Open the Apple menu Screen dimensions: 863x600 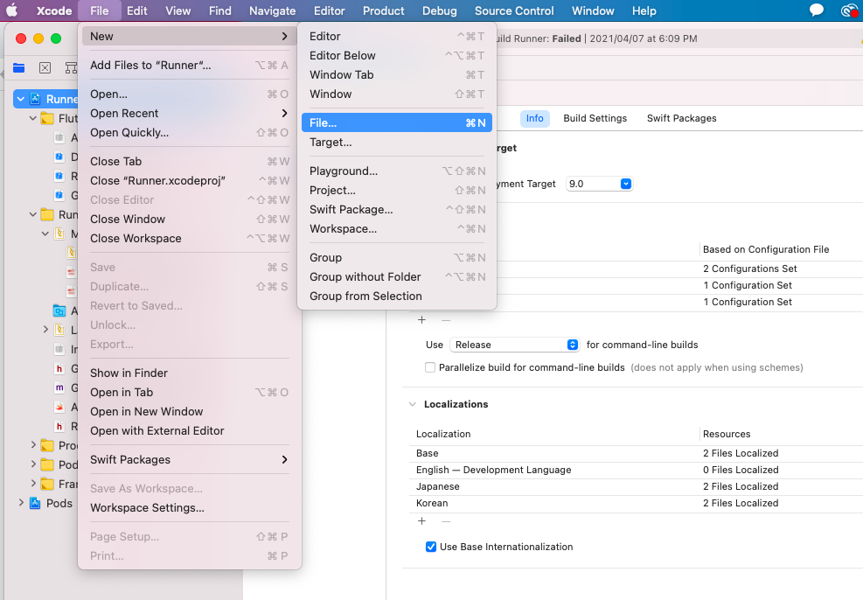point(11,10)
